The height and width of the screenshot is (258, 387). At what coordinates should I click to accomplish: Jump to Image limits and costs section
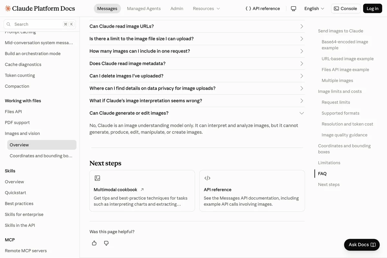click(340, 92)
